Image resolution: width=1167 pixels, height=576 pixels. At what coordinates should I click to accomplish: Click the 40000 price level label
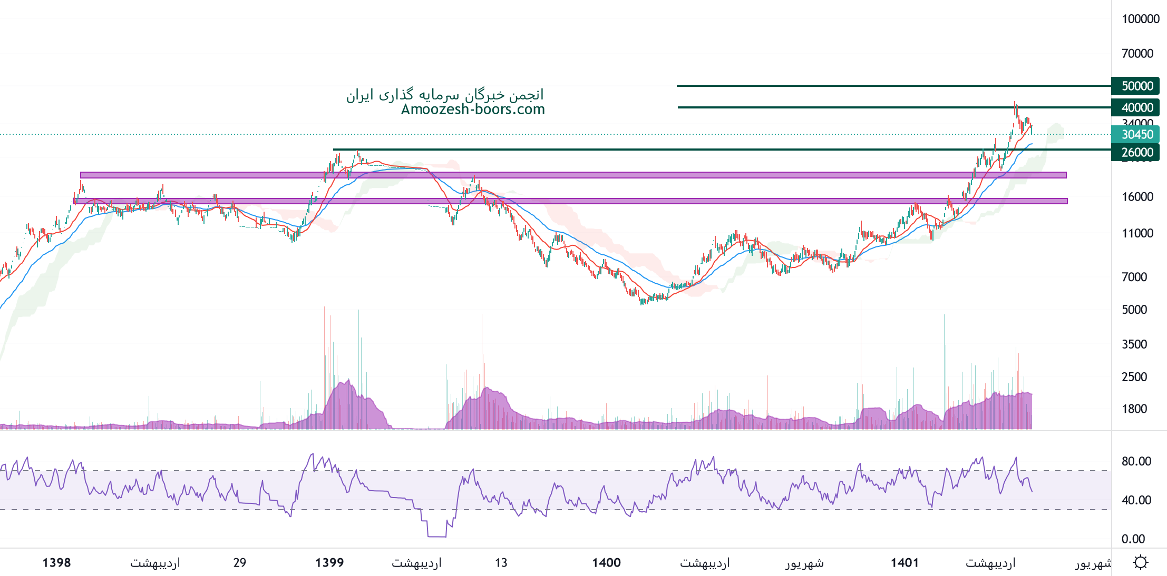(1136, 107)
